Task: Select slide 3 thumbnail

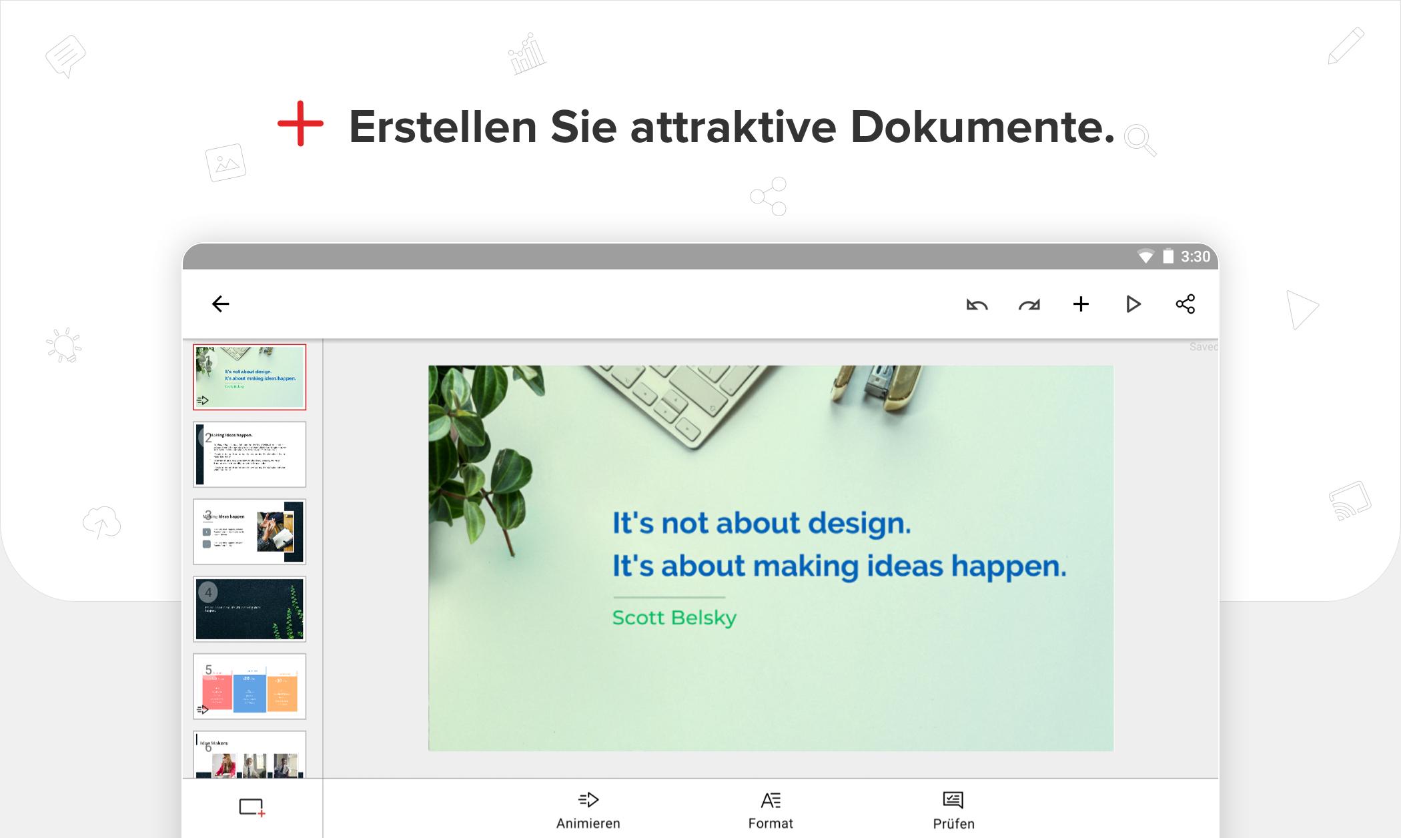Action: (x=250, y=532)
